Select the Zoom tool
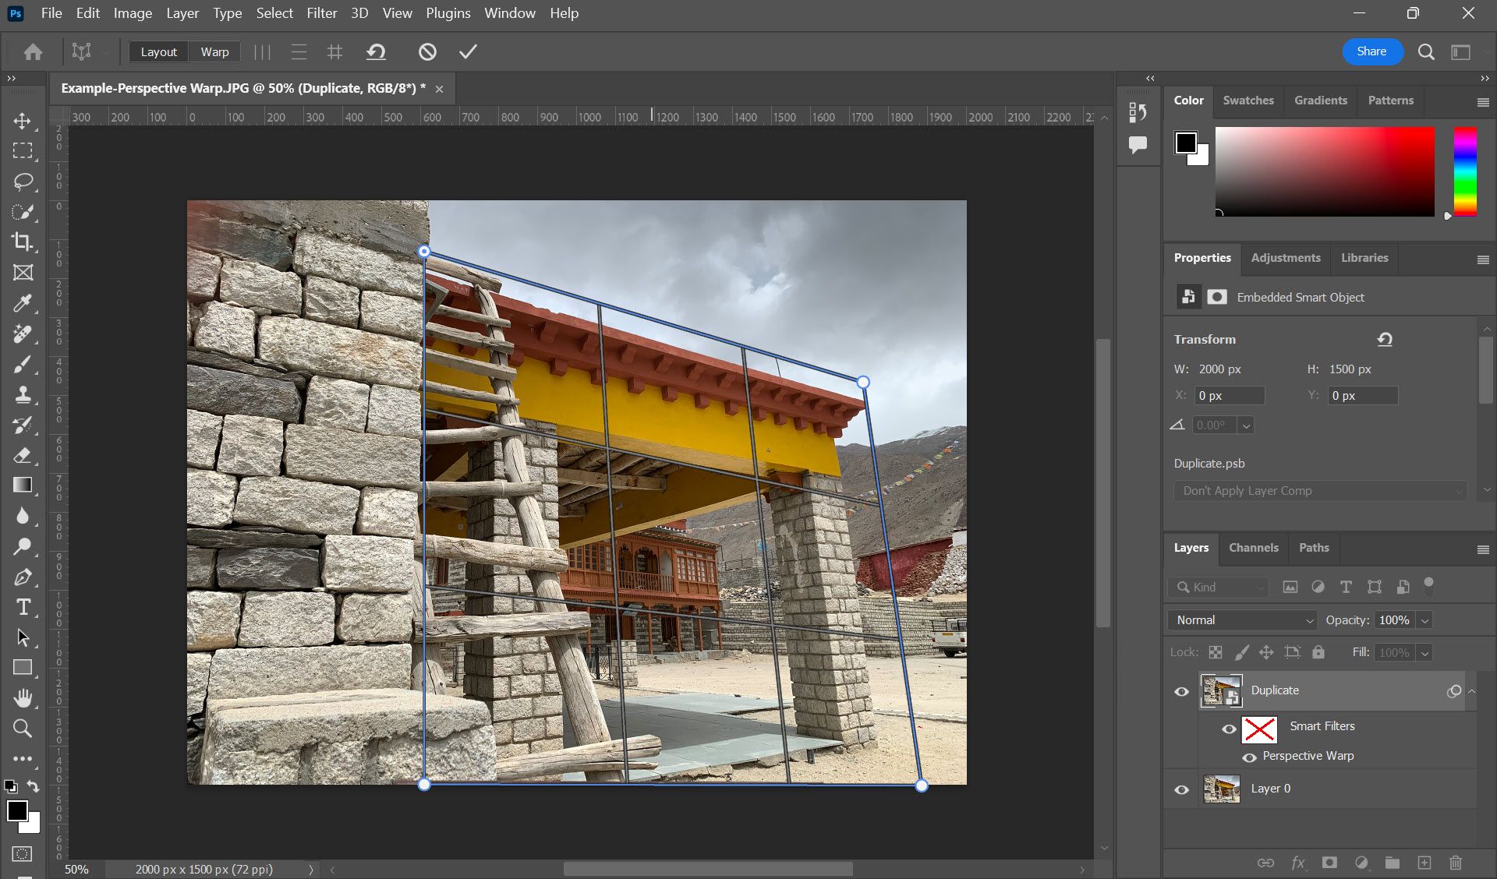The width and height of the screenshot is (1497, 879). pos(23,729)
